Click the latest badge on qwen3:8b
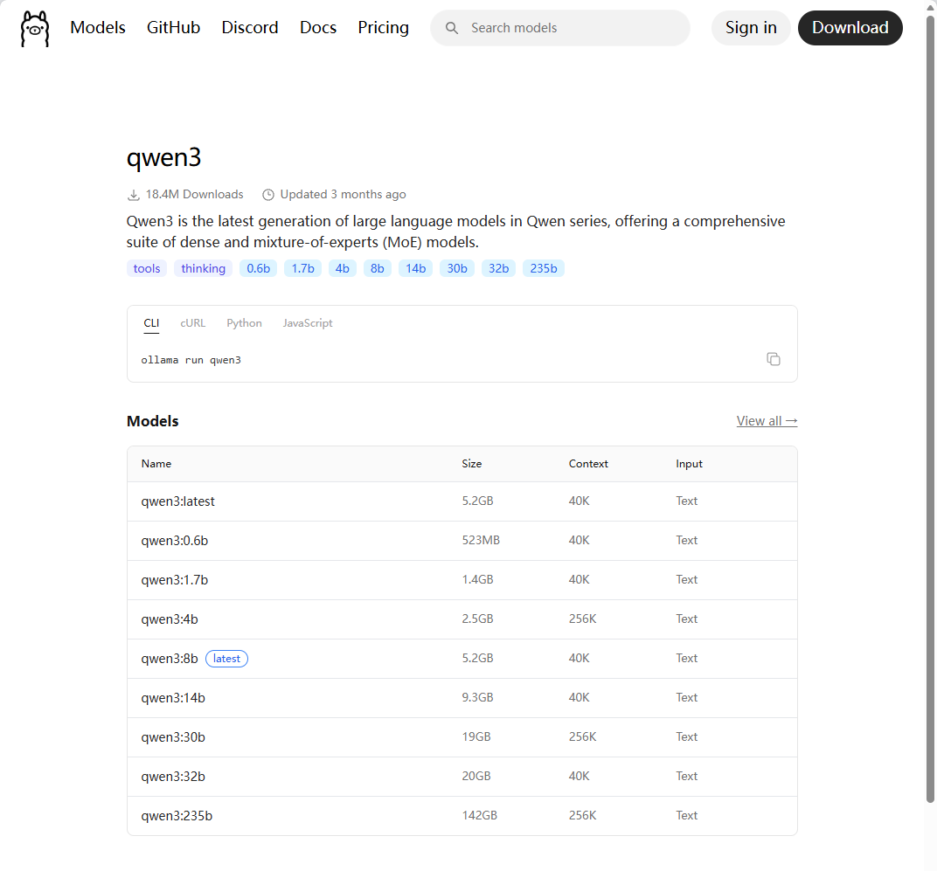Image resolution: width=937 pixels, height=871 pixels. tap(226, 659)
